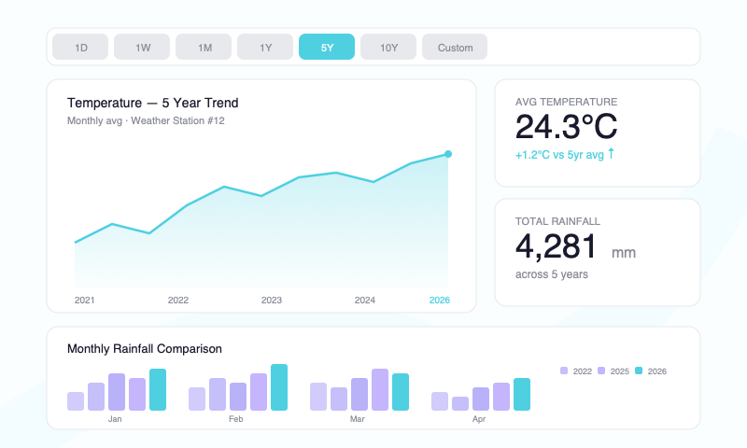Click the teal 2026 bar for Jan
747x448 pixels.
pos(158,389)
